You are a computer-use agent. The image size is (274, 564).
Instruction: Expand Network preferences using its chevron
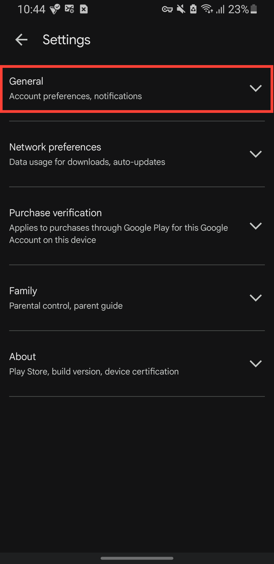click(x=255, y=154)
